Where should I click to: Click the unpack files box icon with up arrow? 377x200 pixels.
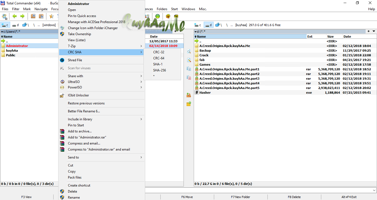click(x=41, y=16)
